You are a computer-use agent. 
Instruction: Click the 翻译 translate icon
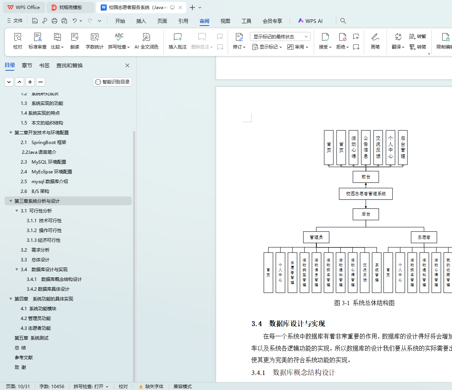(398, 37)
